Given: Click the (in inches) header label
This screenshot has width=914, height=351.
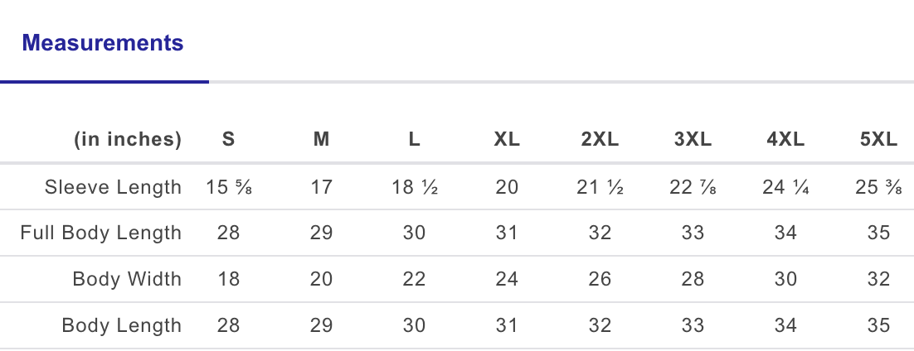Looking at the screenshot, I should (128, 140).
